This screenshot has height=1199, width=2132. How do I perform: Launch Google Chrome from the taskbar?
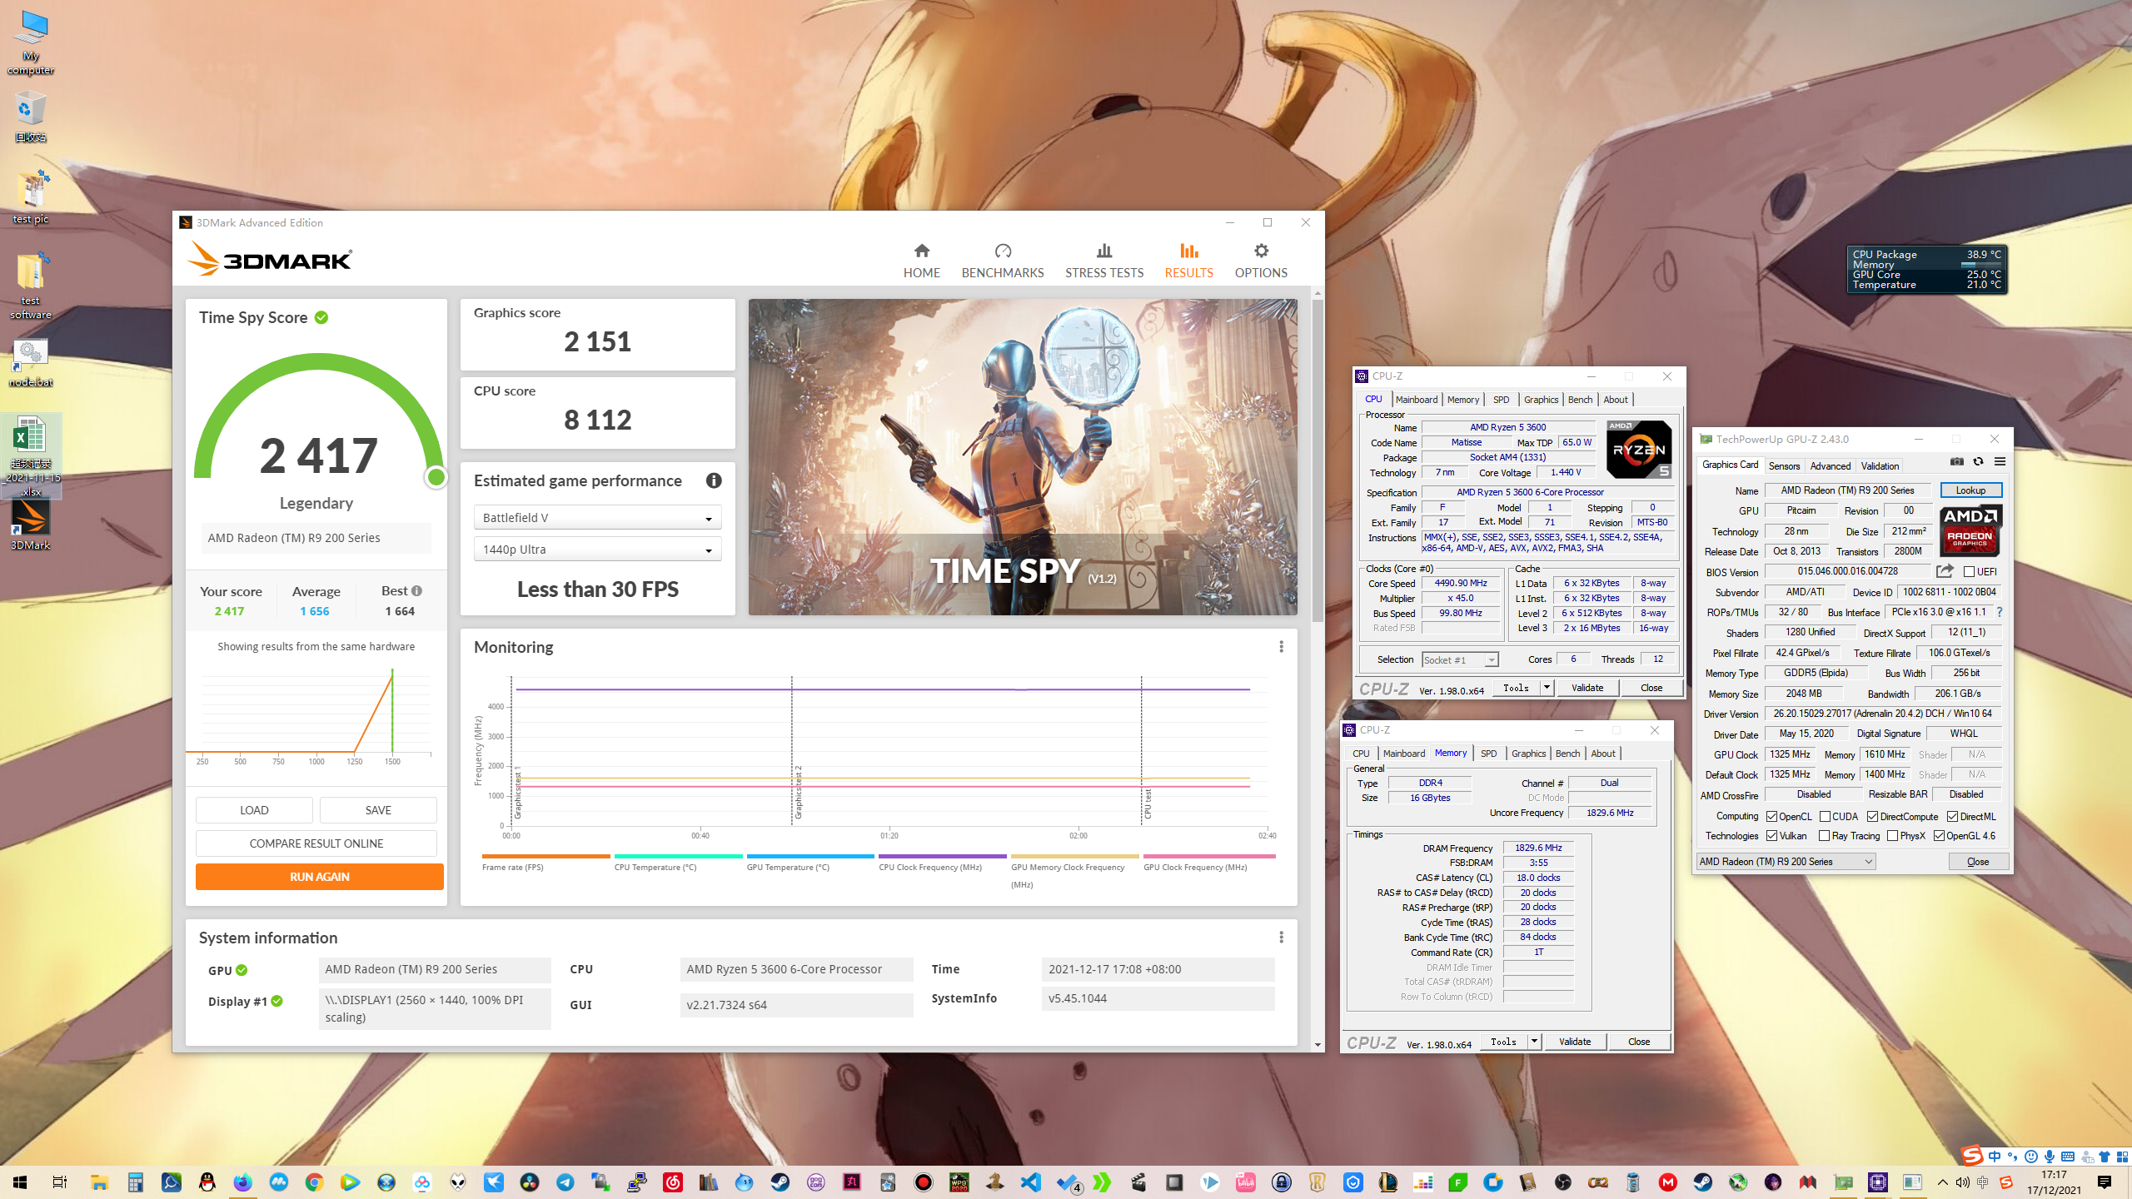[314, 1182]
